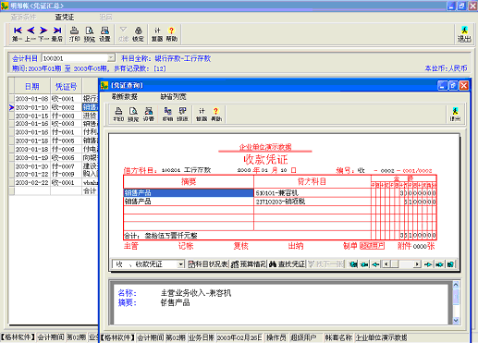This screenshot has width=478, height=343.
Task: Print voucher from voucher query toolbar
Action: [118, 114]
